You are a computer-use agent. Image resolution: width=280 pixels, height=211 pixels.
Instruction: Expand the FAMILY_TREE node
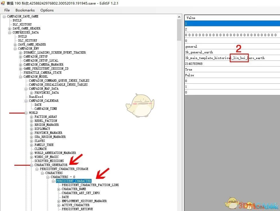32,145
